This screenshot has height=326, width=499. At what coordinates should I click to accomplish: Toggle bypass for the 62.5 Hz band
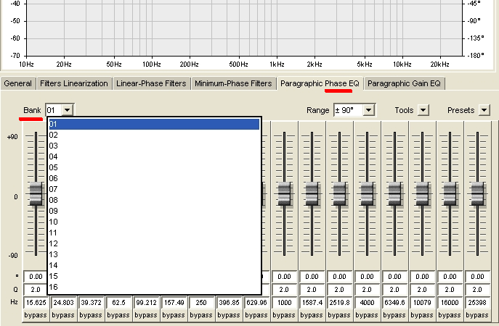[x=118, y=315]
